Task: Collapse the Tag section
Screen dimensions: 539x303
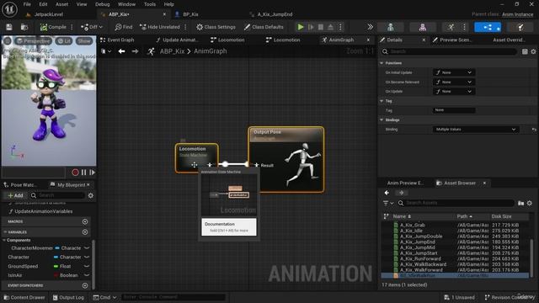Action: [x=382, y=101]
